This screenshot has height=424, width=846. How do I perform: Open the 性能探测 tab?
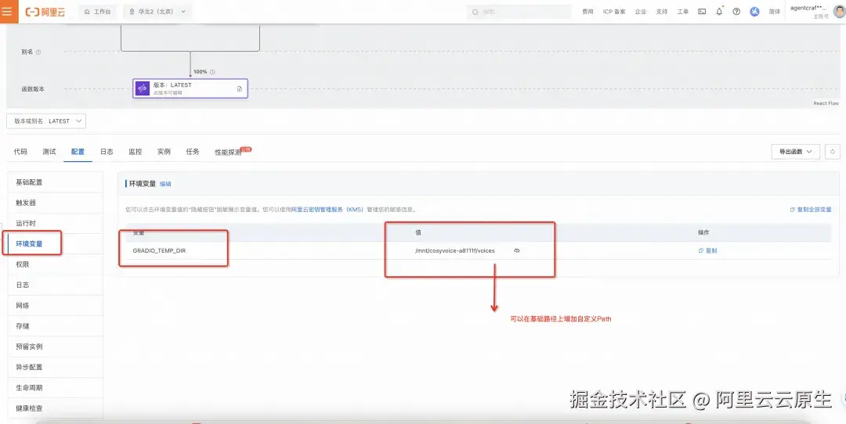click(228, 153)
